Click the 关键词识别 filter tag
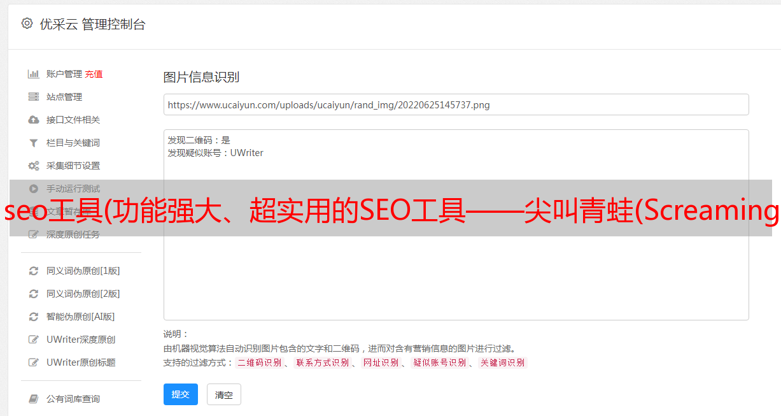 point(503,362)
